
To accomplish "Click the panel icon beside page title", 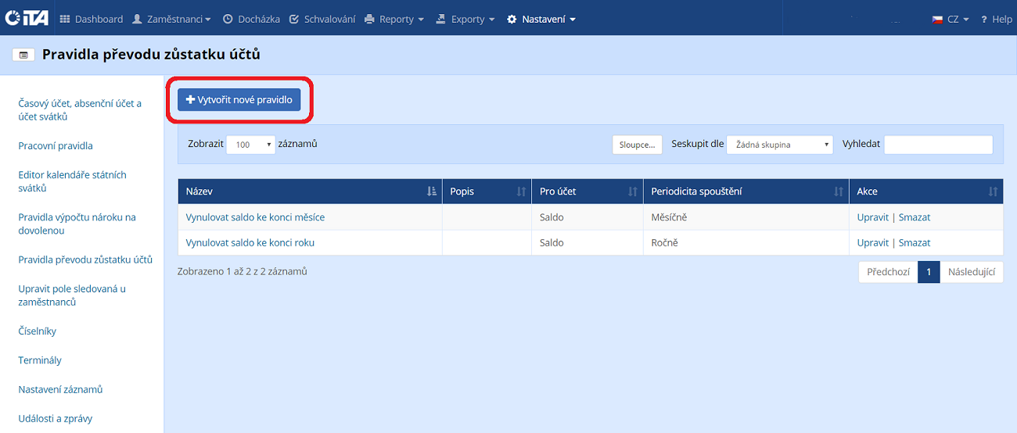I will 23,55.
